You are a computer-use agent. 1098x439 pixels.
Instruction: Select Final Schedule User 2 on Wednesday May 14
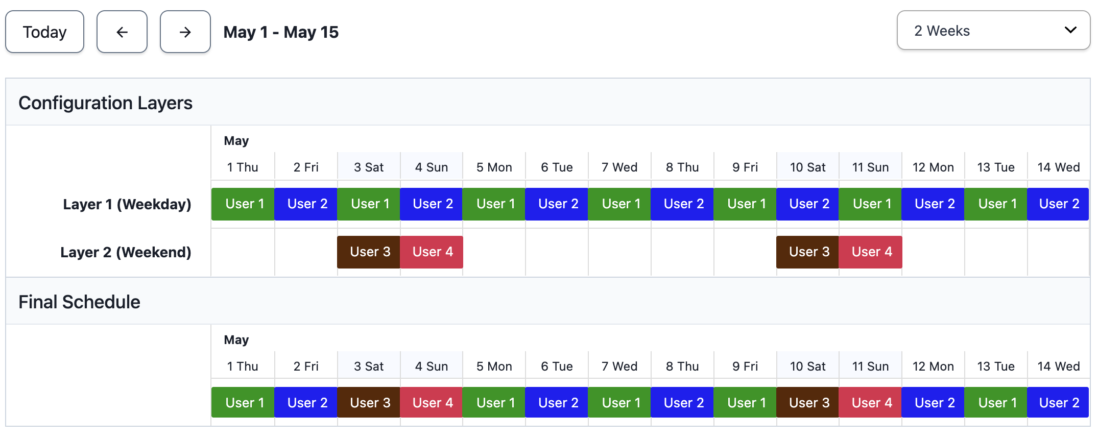click(1058, 403)
